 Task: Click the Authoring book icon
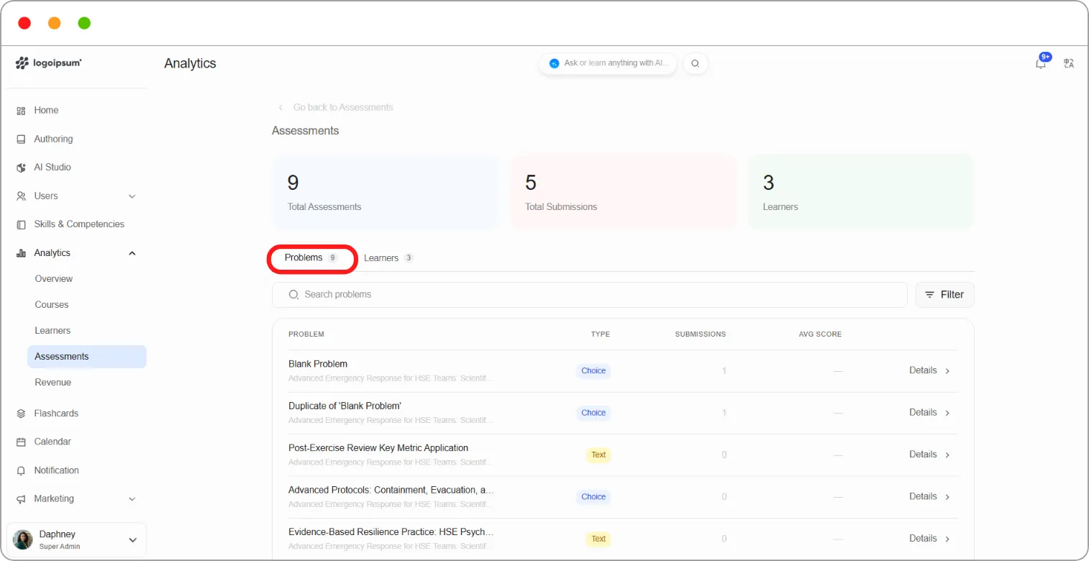tap(21, 140)
